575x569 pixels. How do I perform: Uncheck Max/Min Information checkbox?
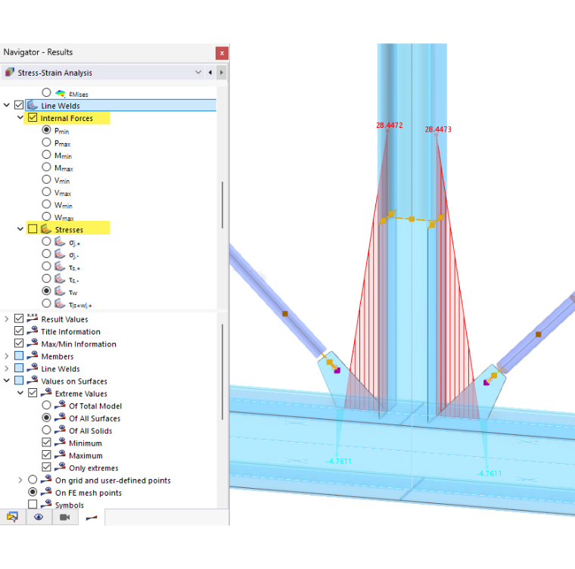point(19,344)
